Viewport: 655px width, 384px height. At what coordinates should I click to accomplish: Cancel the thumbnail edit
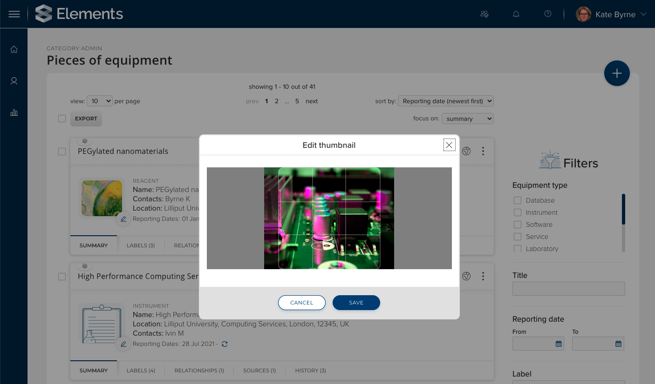click(302, 303)
